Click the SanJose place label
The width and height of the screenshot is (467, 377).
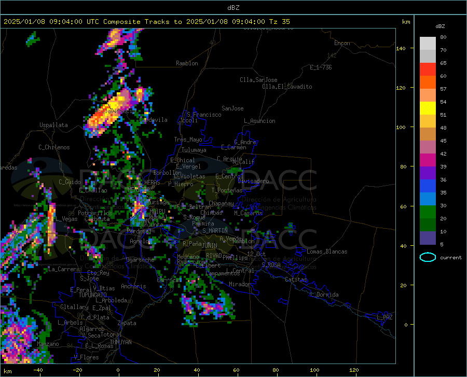(232, 108)
